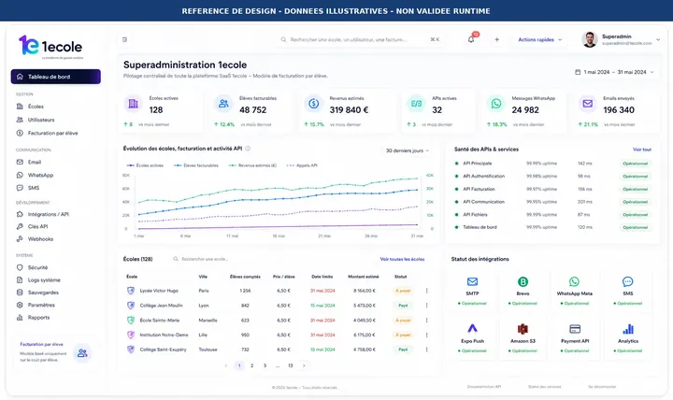
Task: Click the plus icon in top bar
Action: (x=496, y=39)
